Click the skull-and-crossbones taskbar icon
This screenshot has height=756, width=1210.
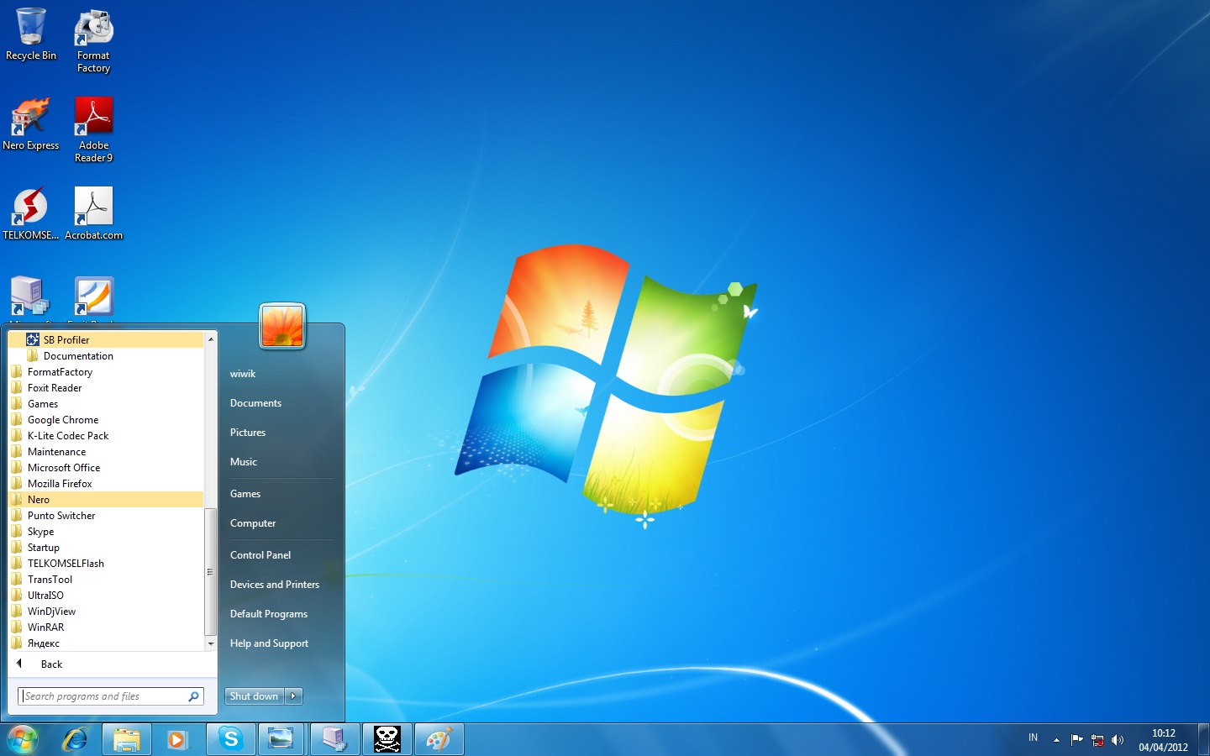387,739
